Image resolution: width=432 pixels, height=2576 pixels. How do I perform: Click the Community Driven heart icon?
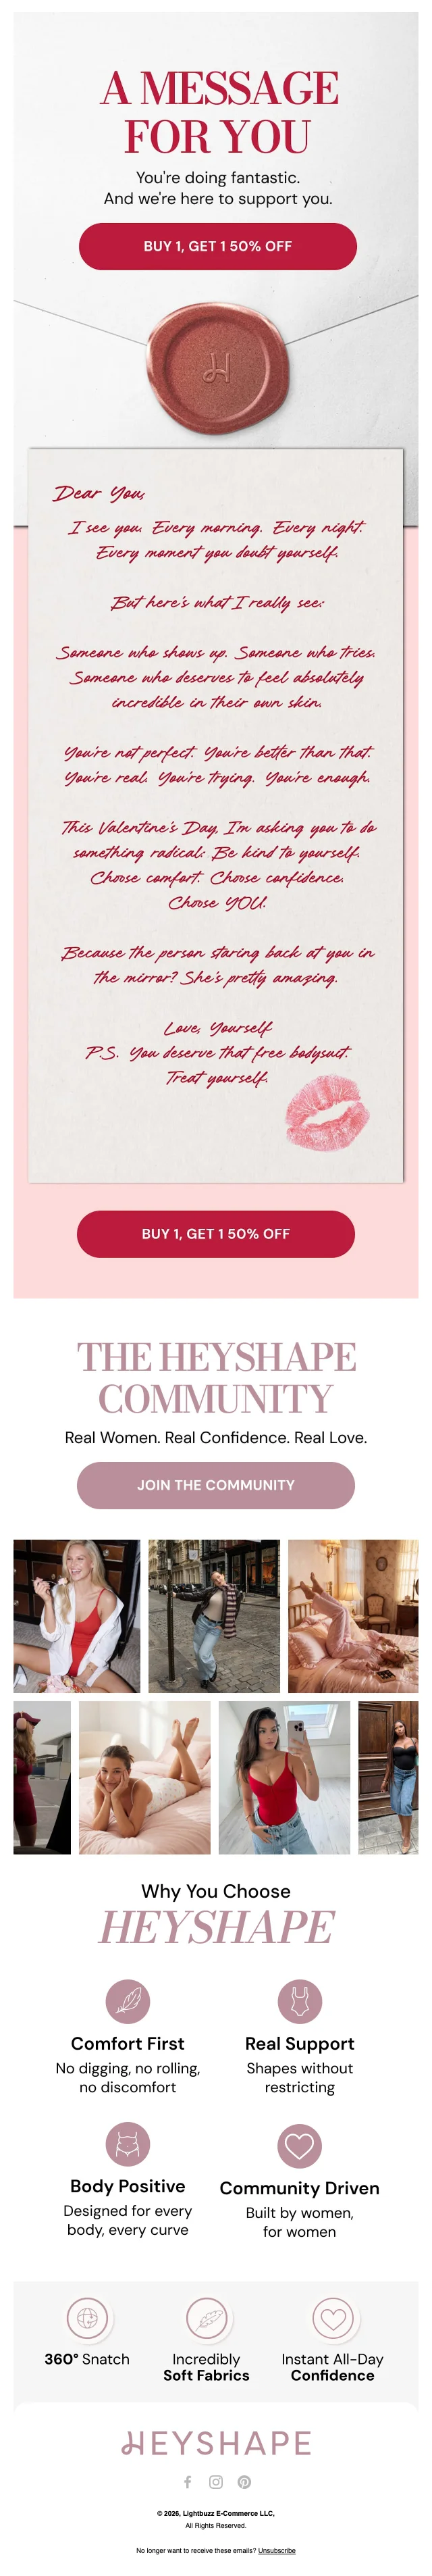(299, 2146)
